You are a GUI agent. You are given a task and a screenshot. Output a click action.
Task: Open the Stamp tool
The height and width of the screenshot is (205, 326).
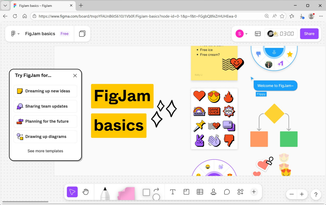[214, 192]
